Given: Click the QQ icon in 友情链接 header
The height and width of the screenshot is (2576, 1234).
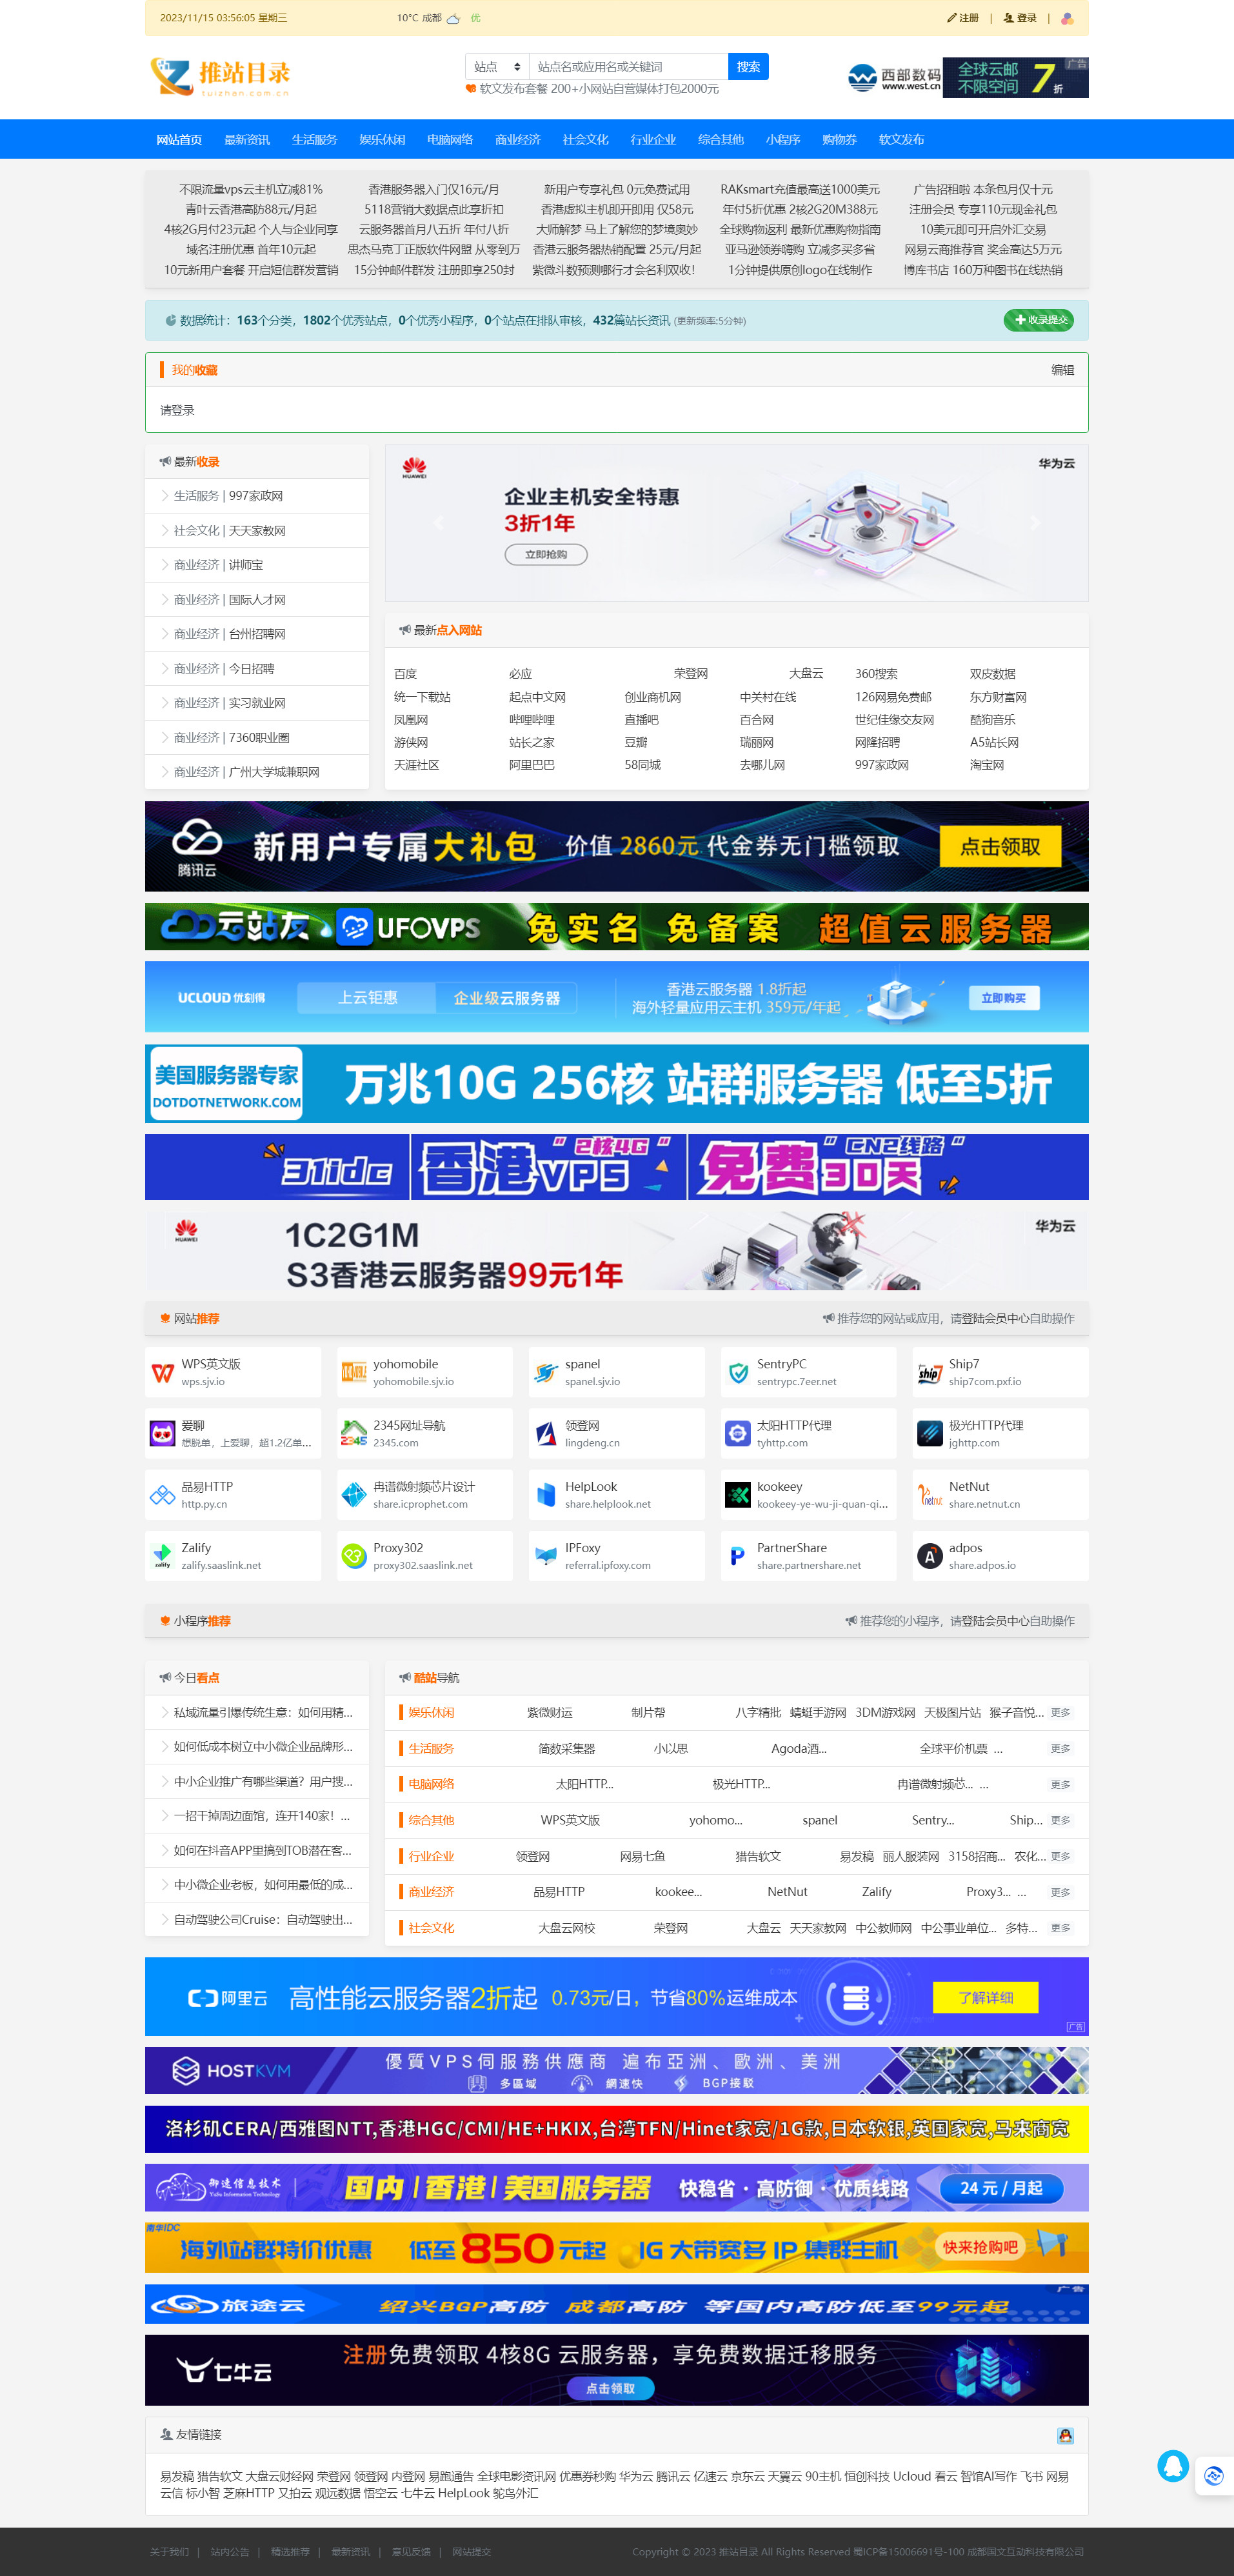Looking at the screenshot, I should click(x=1065, y=2435).
